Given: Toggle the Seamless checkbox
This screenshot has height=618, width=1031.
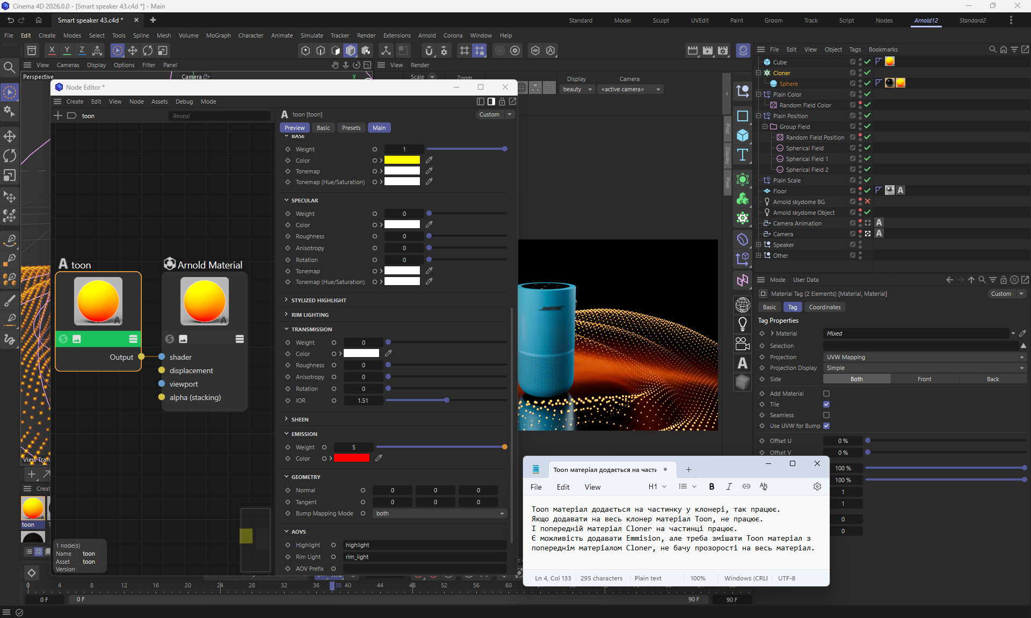Looking at the screenshot, I should coord(826,415).
